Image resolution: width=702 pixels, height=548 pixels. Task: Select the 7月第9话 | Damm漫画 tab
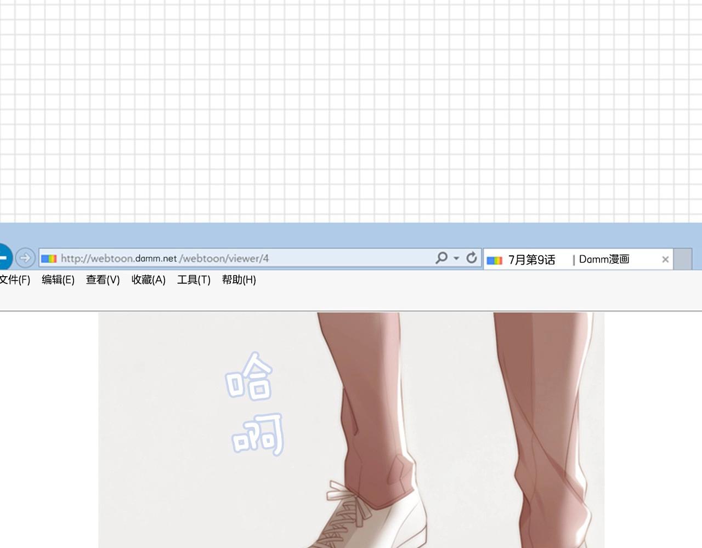pos(578,259)
